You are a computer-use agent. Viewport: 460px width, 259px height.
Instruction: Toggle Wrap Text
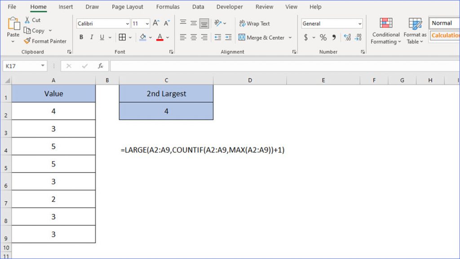coord(254,23)
